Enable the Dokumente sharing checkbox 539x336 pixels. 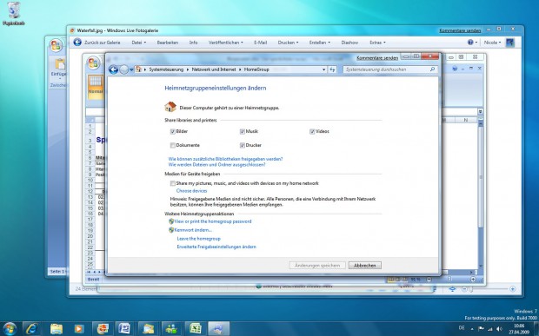click(x=172, y=146)
